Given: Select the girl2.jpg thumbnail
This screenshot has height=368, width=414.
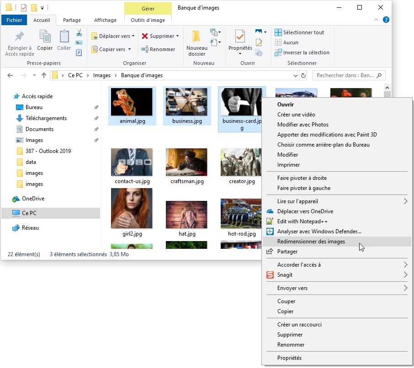Looking at the screenshot, I should point(132,209).
